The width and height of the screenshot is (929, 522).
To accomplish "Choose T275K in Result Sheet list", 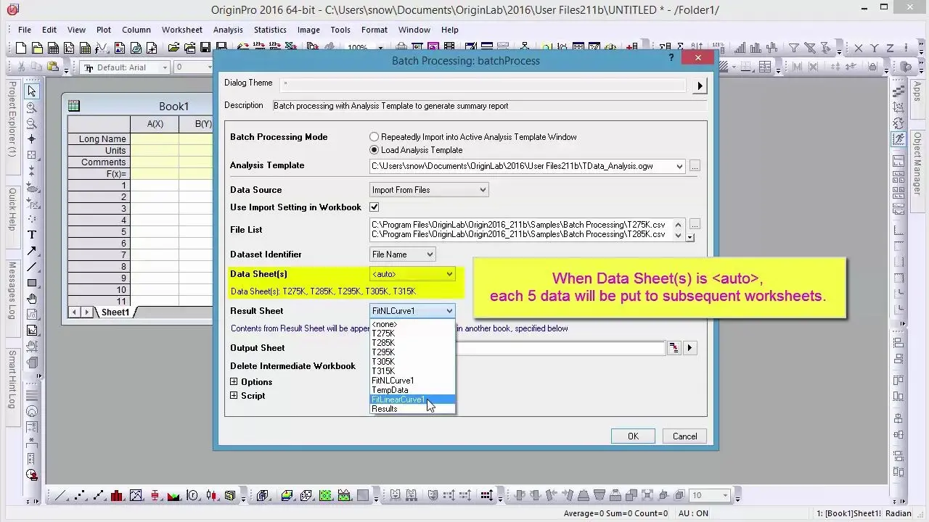I will (x=412, y=333).
